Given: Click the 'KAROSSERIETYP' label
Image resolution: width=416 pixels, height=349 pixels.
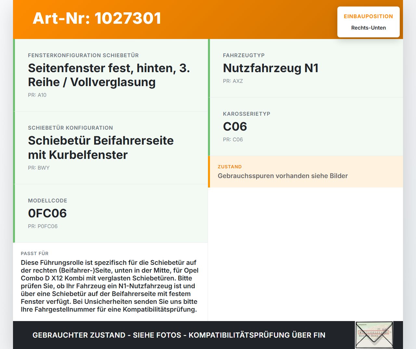Looking at the screenshot, I should pos(247,114).
